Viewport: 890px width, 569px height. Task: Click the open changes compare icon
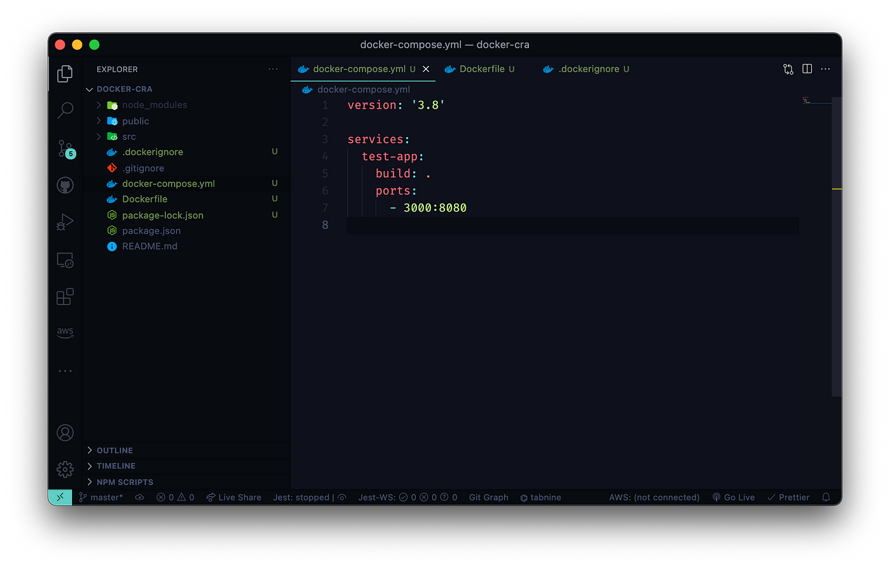pos(788,69)
